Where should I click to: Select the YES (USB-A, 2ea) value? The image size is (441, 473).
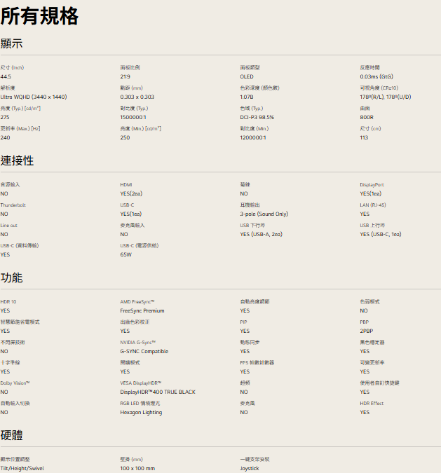261,234
